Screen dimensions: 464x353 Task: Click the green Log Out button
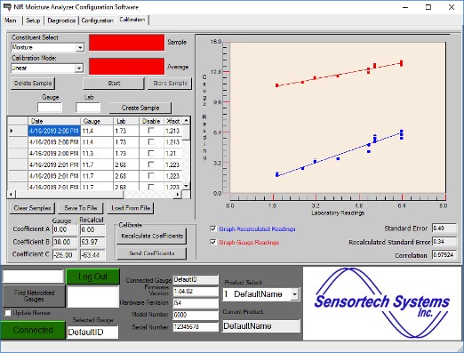92,277
